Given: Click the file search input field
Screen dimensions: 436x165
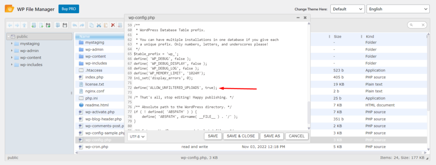Looking at the screenshot, I should click(417, 25).
